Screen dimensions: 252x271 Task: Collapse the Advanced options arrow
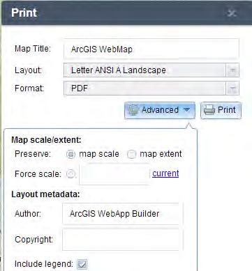point(187,109)
